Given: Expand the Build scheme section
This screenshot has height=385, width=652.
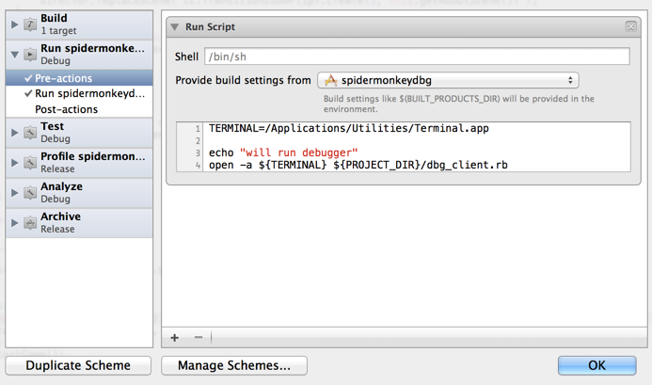Looking at the screenshot, I should coord(14,24).
